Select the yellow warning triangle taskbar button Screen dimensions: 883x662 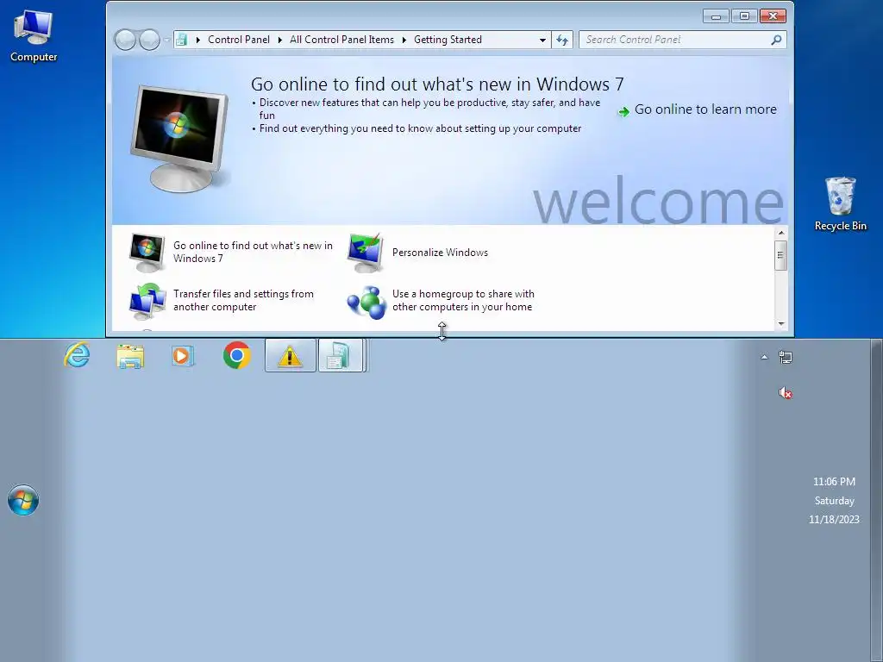point(290,355)
